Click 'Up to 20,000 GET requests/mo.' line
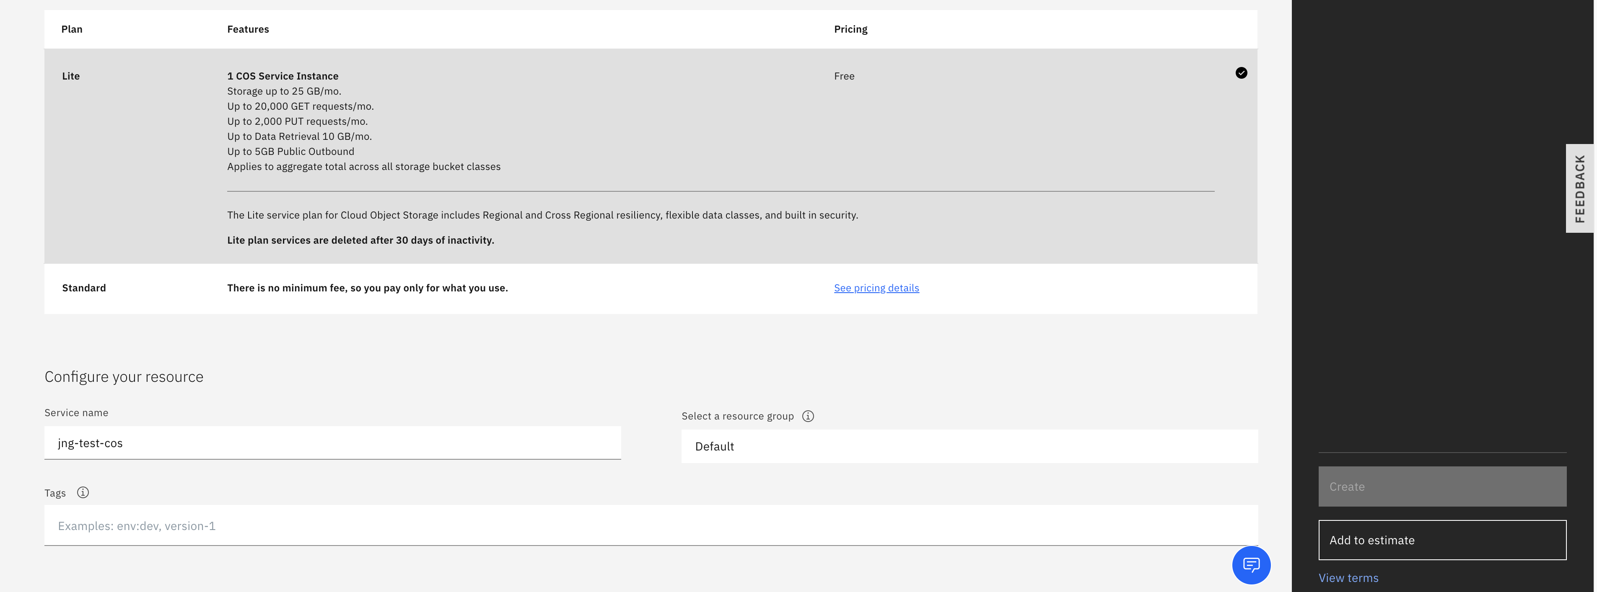This screenshot has width=1597, height=592. pos(300,106)
